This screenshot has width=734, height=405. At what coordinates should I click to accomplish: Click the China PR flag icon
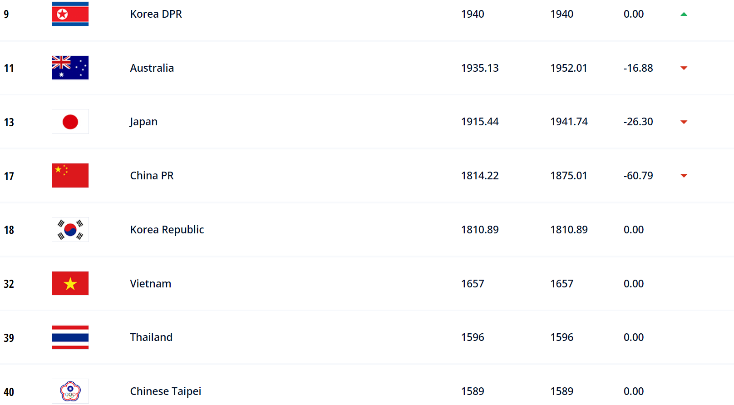[70, 175]
